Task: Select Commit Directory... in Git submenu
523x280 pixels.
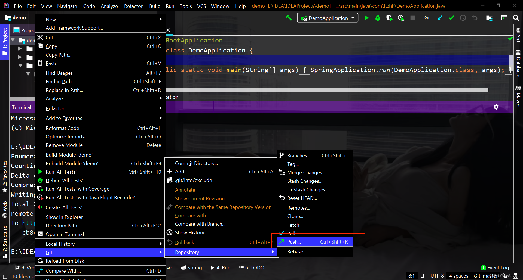Action: tap(221, 163)
